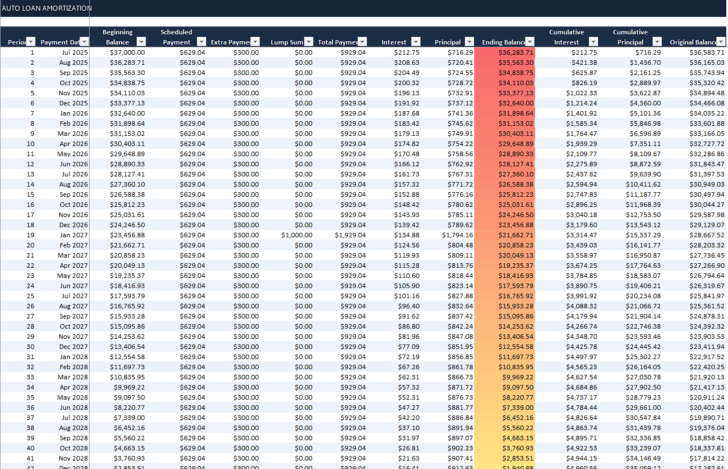
Task: Select beginning balance cell $24,246.50
Action: (x=118, y=225)
